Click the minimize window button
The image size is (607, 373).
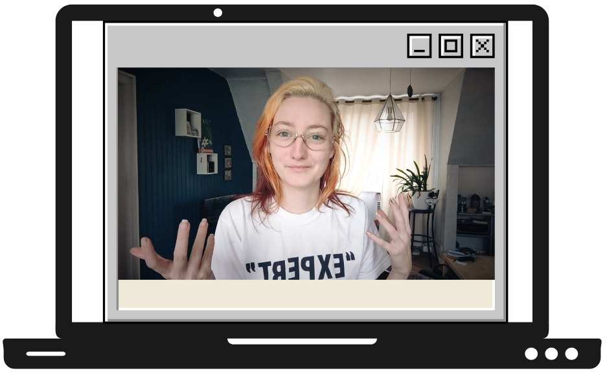coord(419,46)
